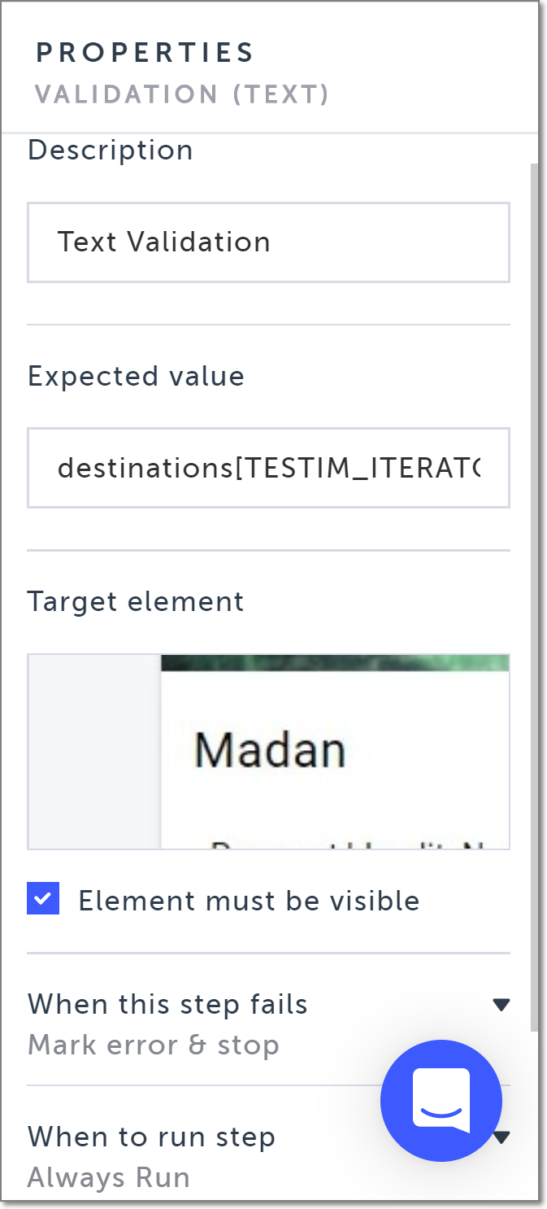Click the 'When to run step' label

tap(151, 1137)
